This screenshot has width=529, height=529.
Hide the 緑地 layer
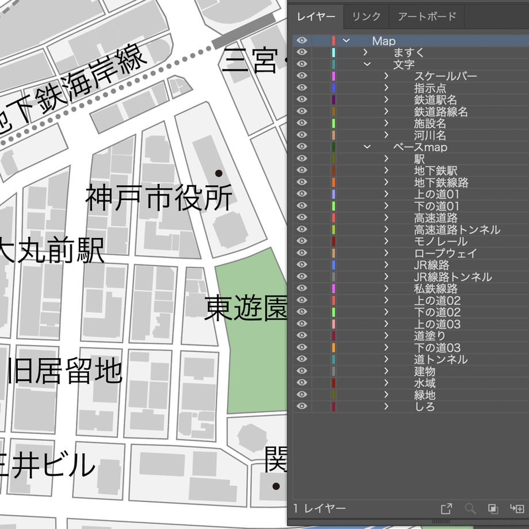pos(302,394)
